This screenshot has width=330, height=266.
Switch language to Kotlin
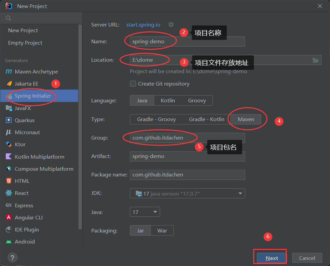(x=168, y=101)
